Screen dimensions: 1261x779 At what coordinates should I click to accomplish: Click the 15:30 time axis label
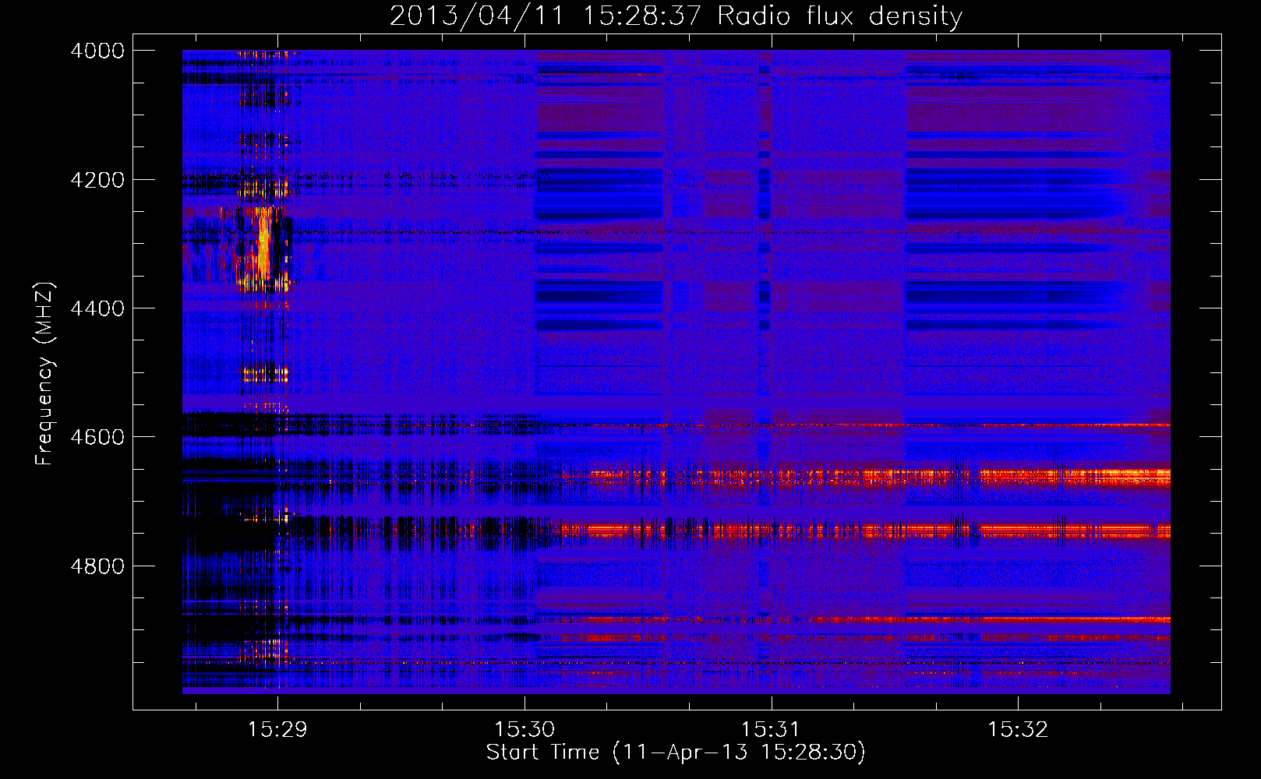tap(525, 729)
